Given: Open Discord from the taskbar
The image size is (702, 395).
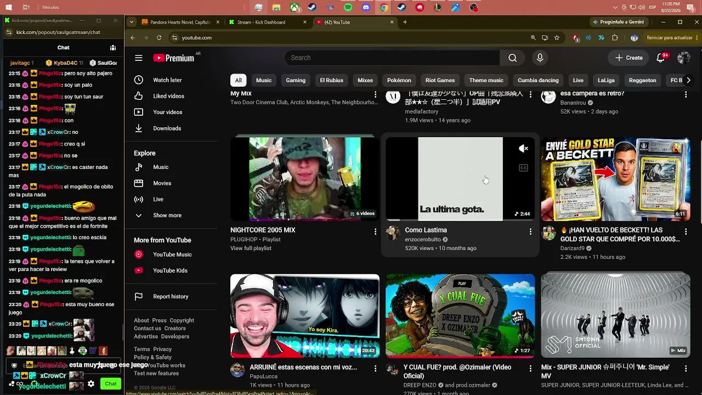Looking at the screenshot, I should [x=366, y=8].
